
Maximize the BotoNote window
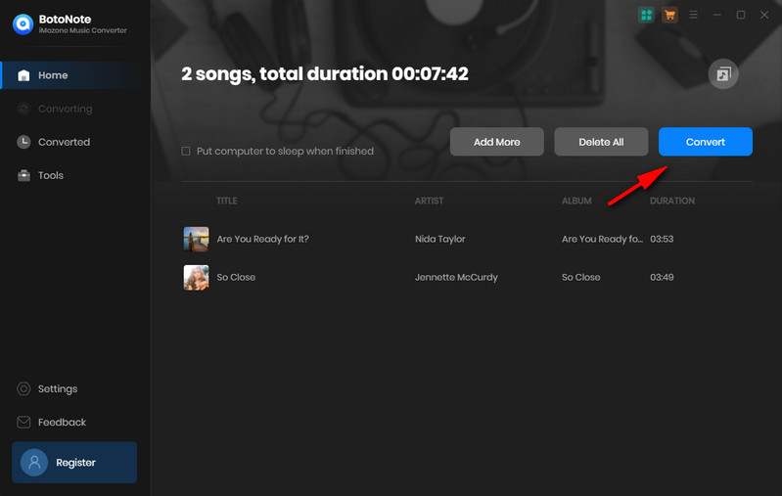pos(741,15)
